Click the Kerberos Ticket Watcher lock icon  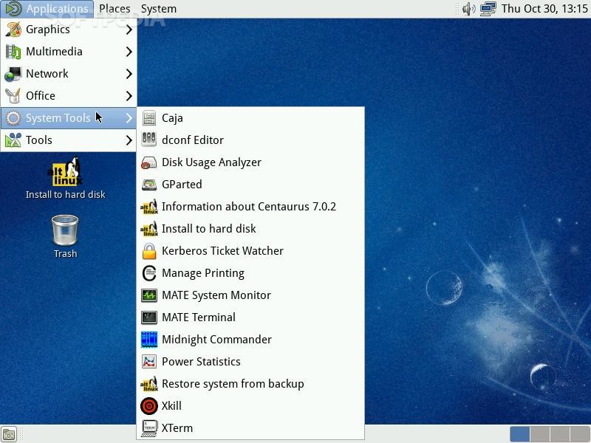[x=149, y=251]
